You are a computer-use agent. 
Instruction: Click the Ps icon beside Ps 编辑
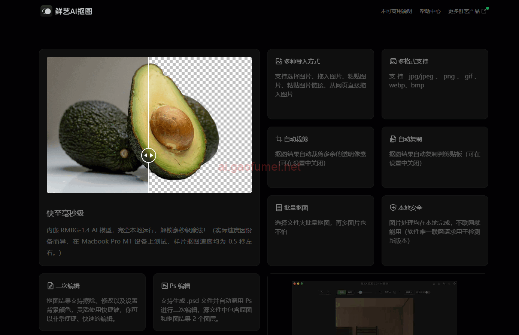(x=164, y=286)
